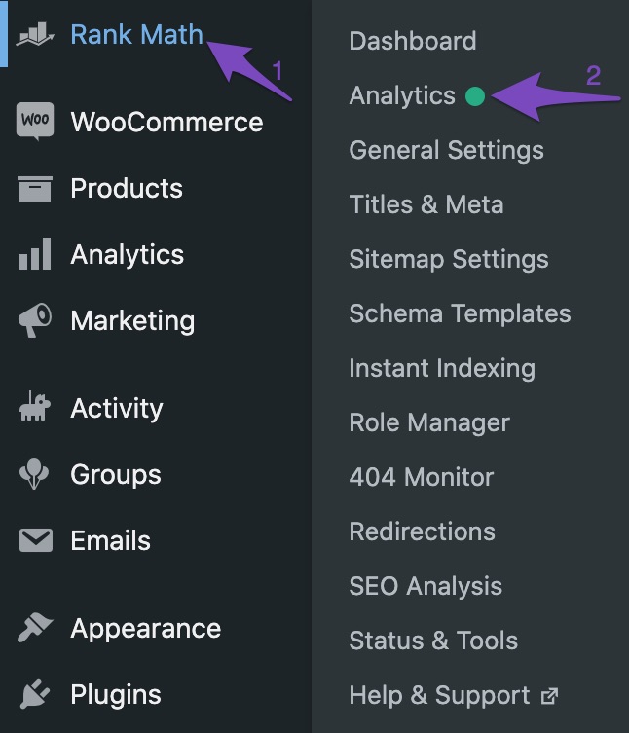Open Sitemap Settings submenu entry

(449, 260)
